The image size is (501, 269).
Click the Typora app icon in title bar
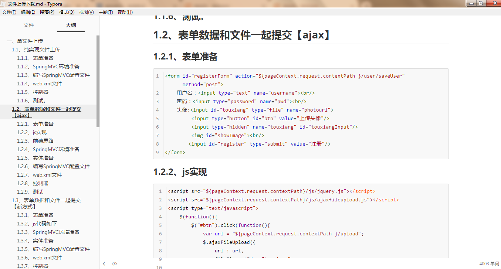pos(3,4)
